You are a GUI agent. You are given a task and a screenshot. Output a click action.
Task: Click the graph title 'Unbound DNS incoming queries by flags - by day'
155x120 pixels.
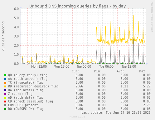pos(78,6)
